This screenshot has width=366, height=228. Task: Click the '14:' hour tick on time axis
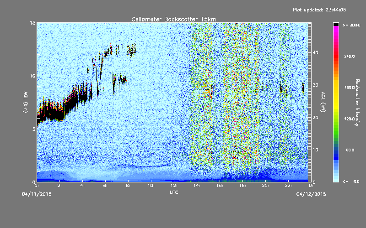(197, 186)
